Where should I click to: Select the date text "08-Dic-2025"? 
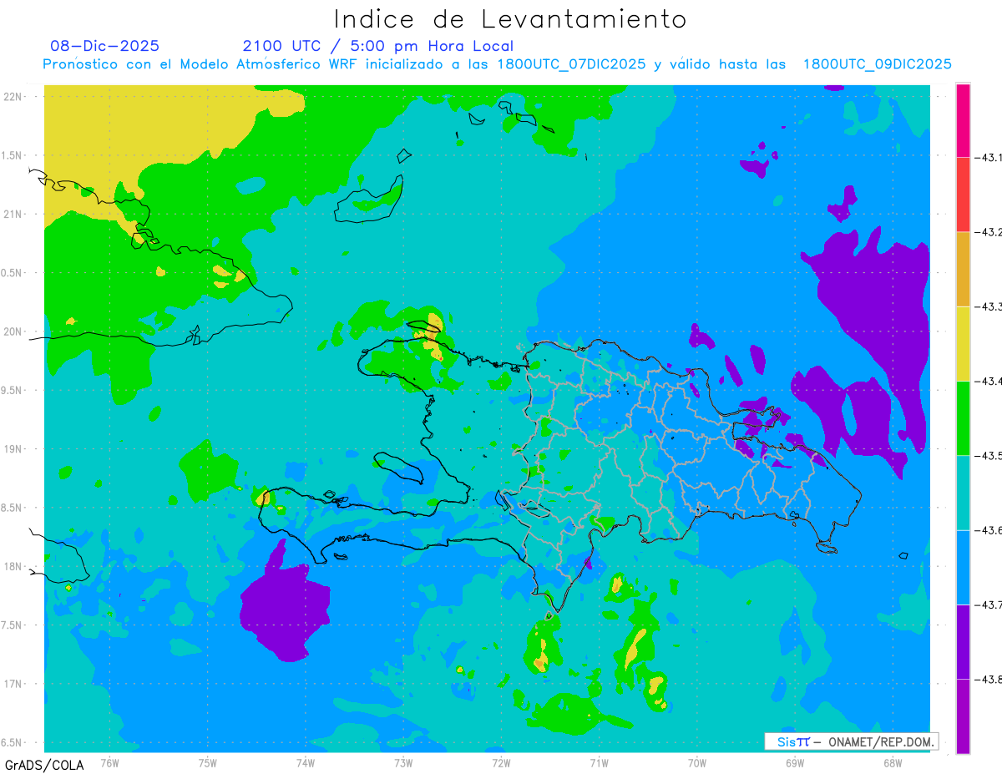[105, 46]
